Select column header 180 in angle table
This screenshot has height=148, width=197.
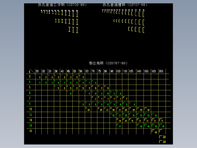(154, 71)
